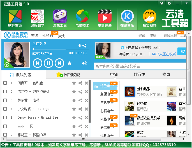Check the box for 张赫宣 - 梦里的泪
192x148 pixels.
click(x=5, y=135)
